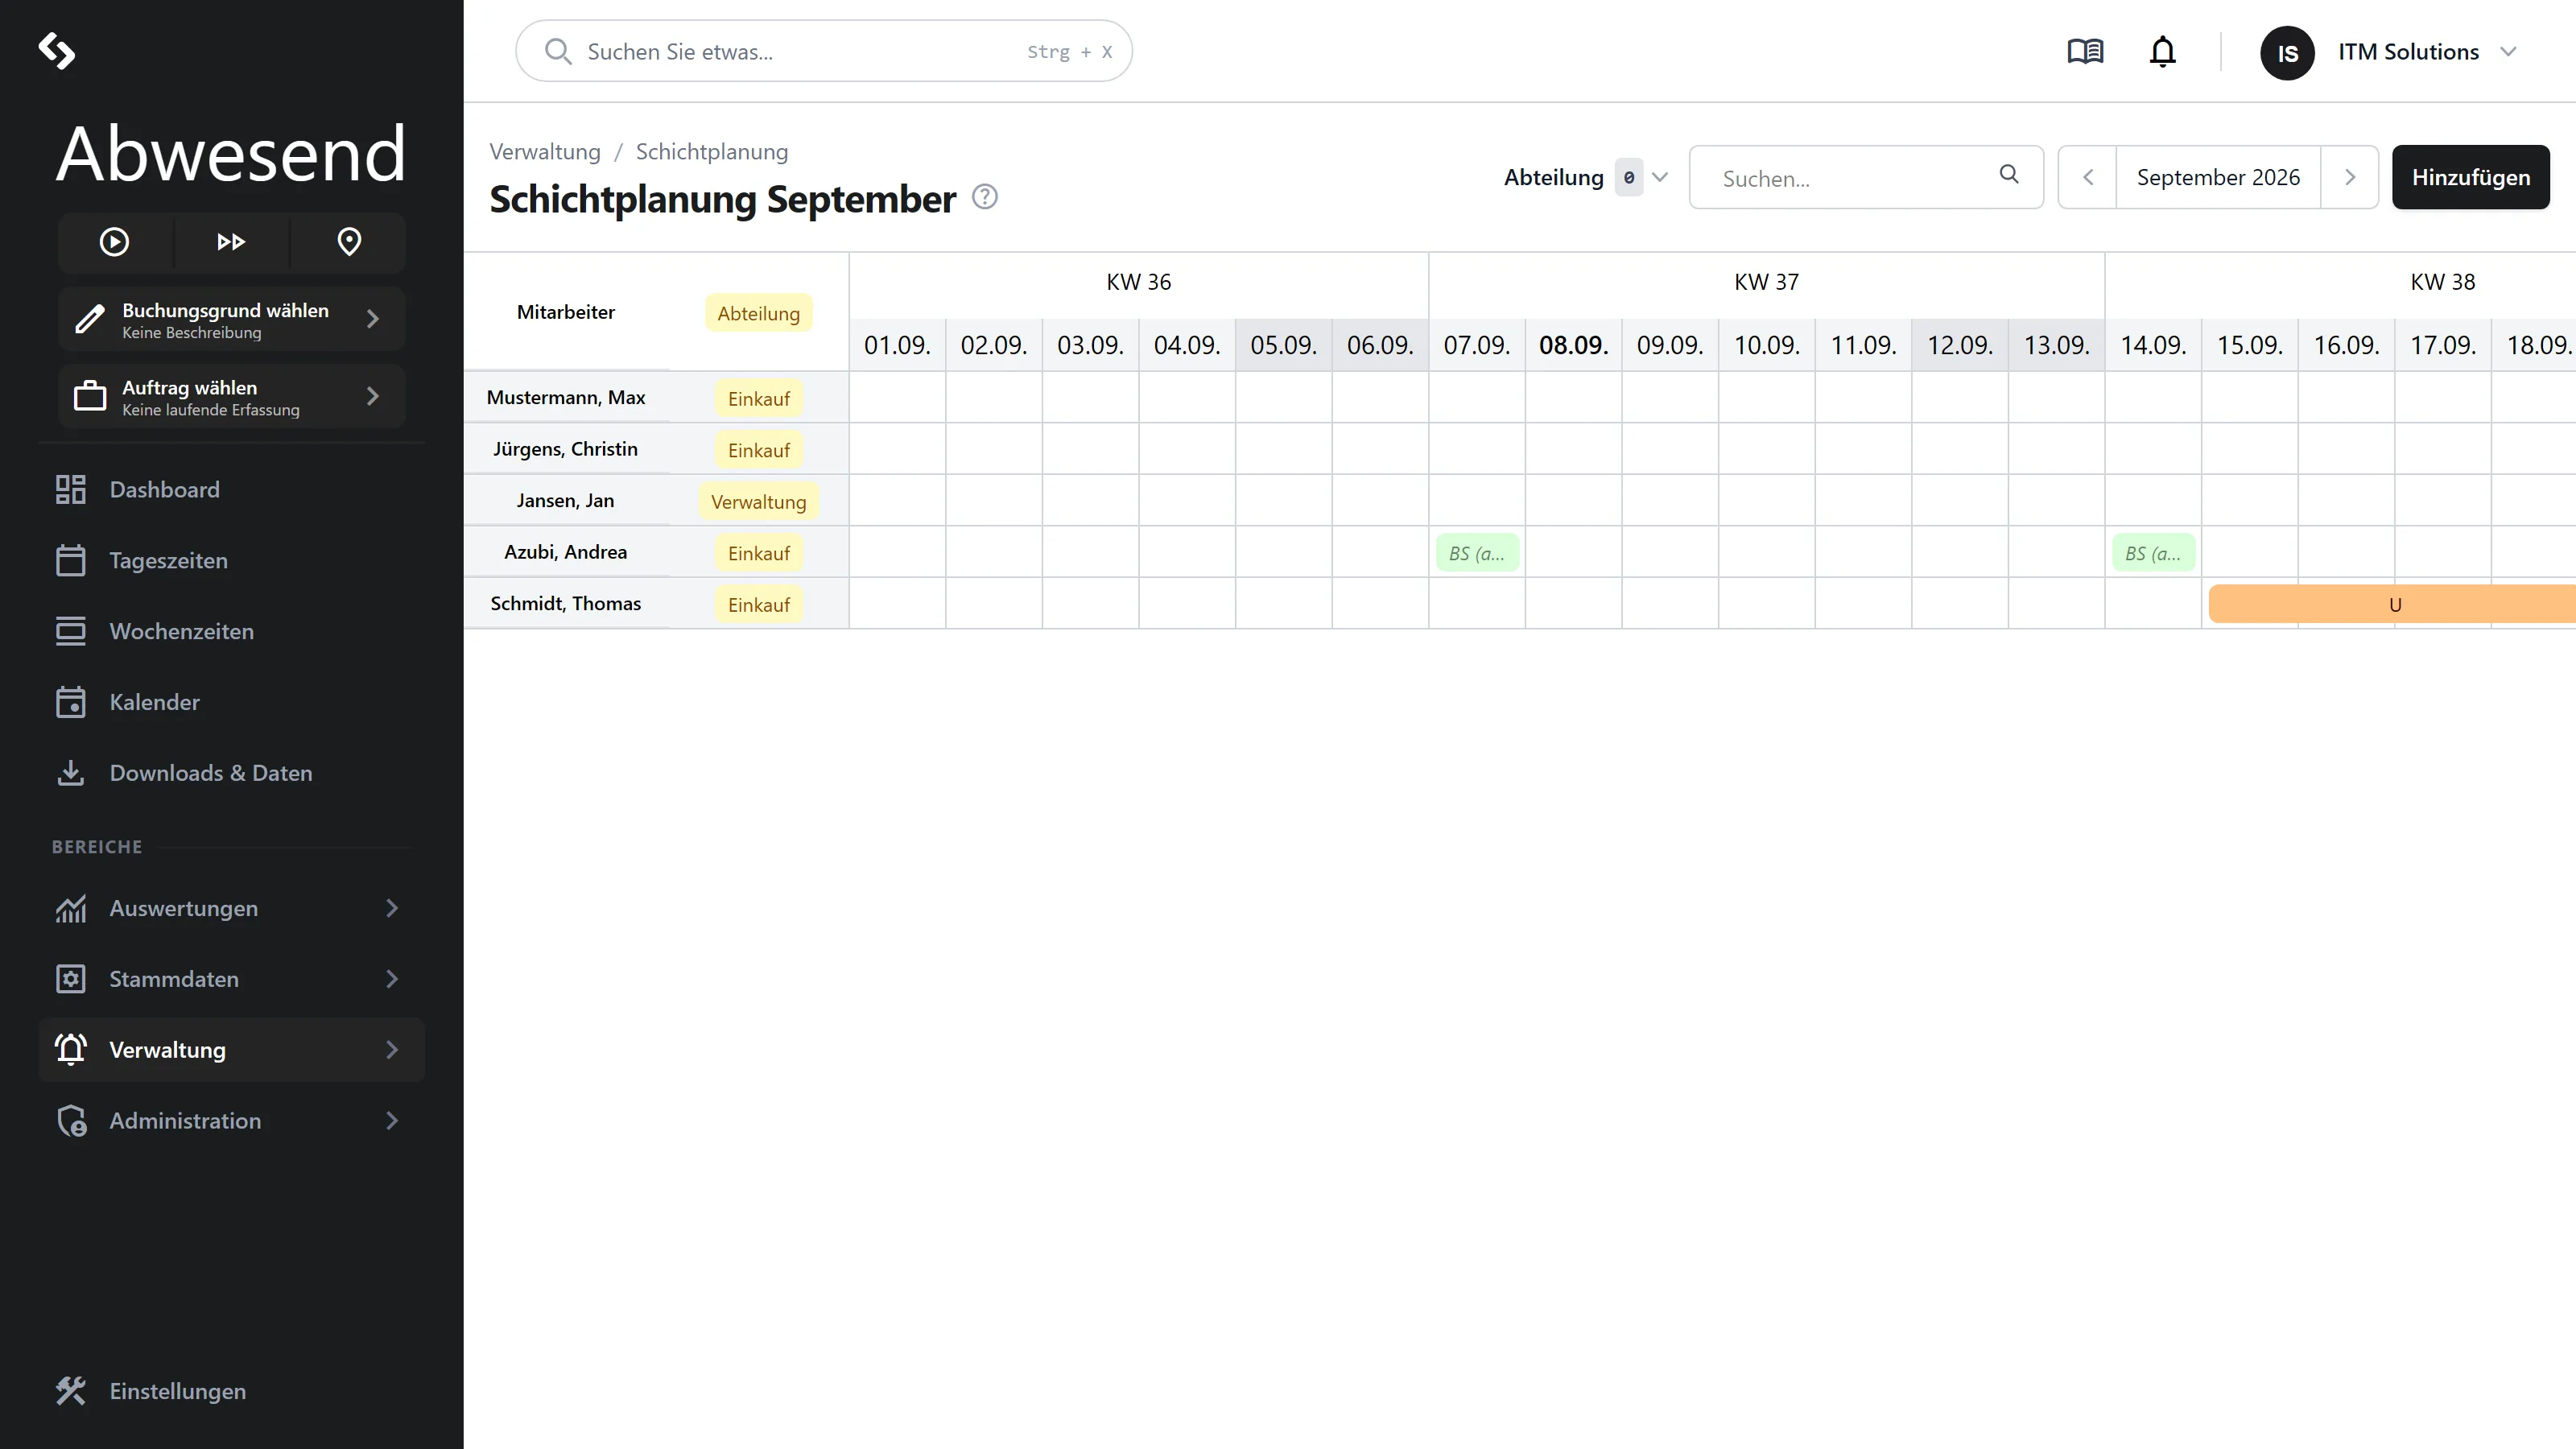Click the fast-forward icon in the sidebar
This screenshot has height=1449, width=2576.
[231, 242]
